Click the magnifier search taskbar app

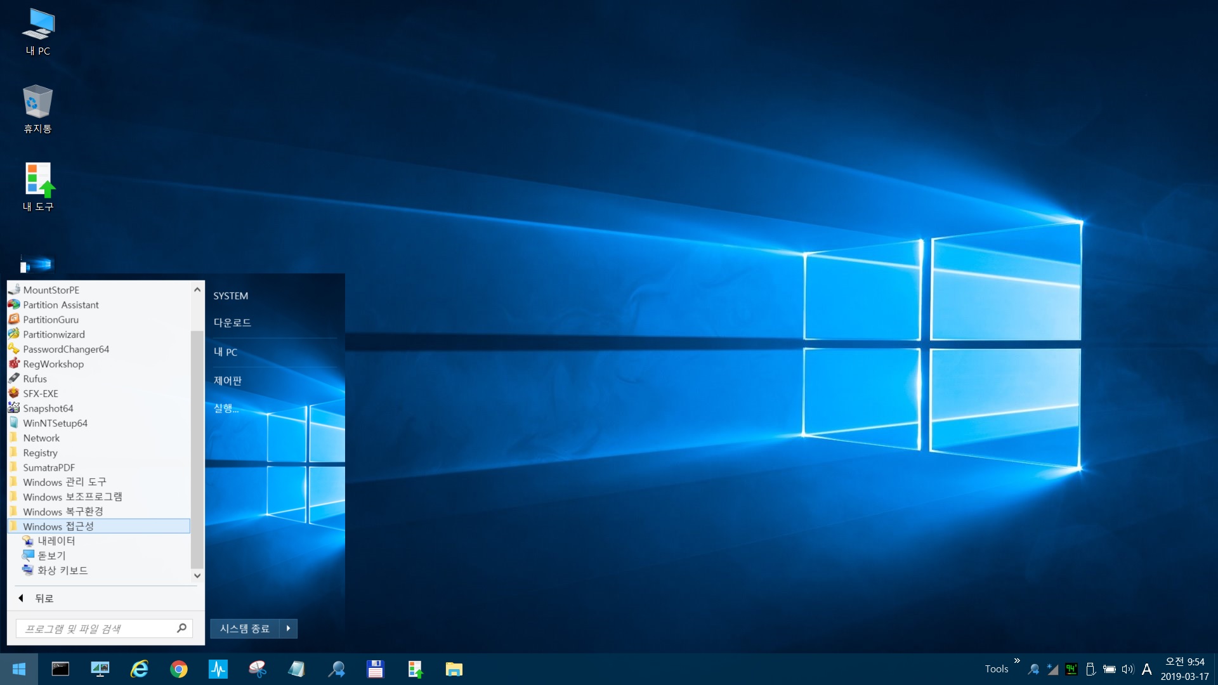click(x=336, y=669)
